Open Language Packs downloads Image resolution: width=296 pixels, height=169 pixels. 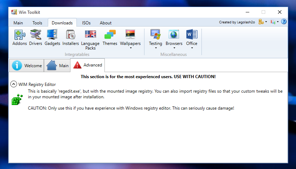tap(90, 39)
